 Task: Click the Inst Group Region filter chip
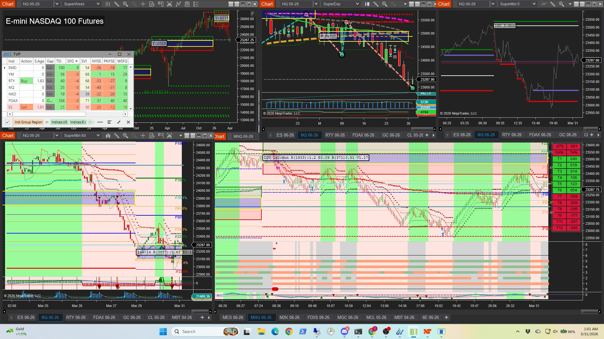(28, 122)
